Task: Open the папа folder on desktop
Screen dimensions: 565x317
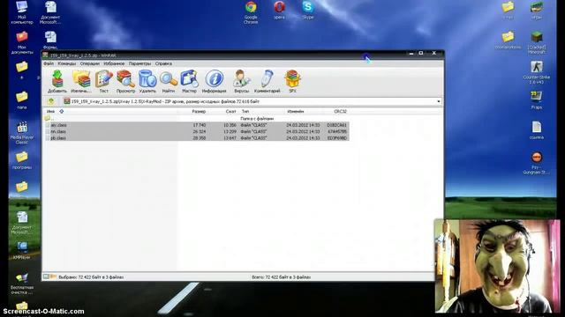Action: 21,100
